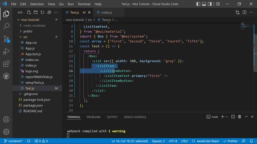Click the synchronize changes icon in status bar
The width and height of the screenshot is (257, 144).
[x=29, y=141]
